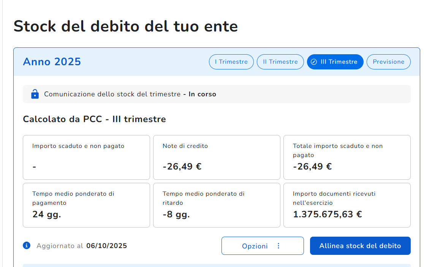424x267 pixels.
Task: Click the Tempo medio ponderato di pagamento card
Action: point(86,205)
